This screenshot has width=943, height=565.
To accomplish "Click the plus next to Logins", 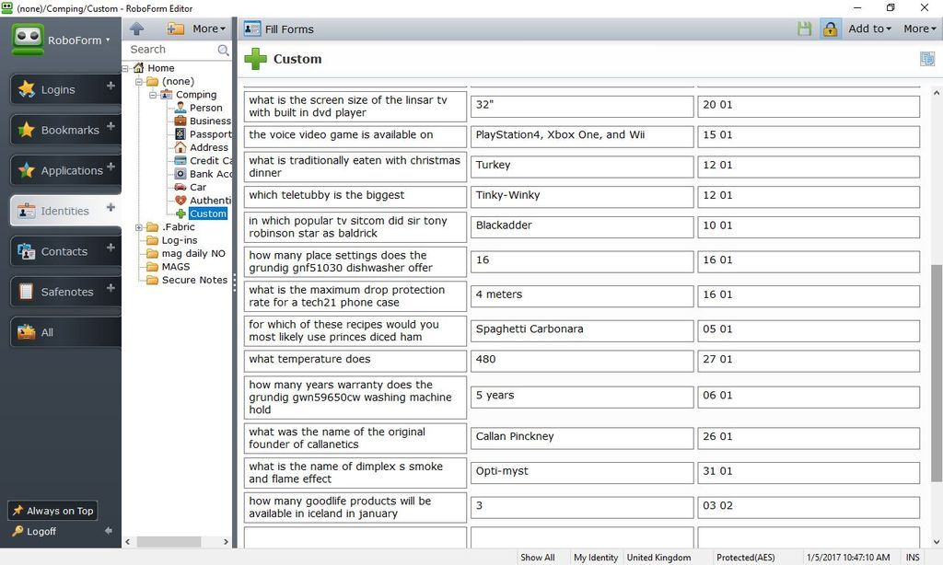I will coord(111,86).
